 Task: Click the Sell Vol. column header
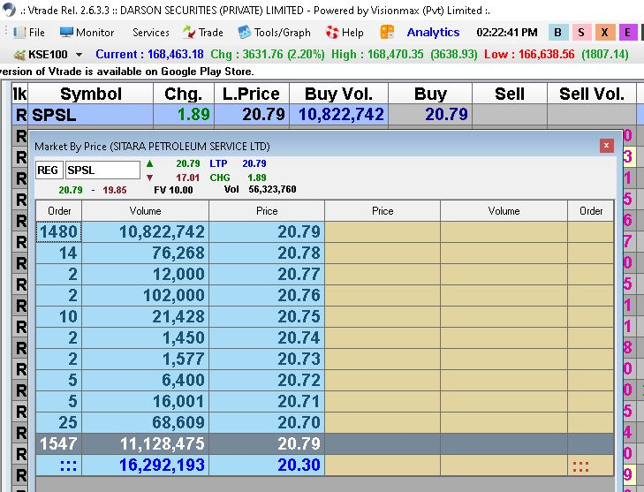[x=591, y=94]
